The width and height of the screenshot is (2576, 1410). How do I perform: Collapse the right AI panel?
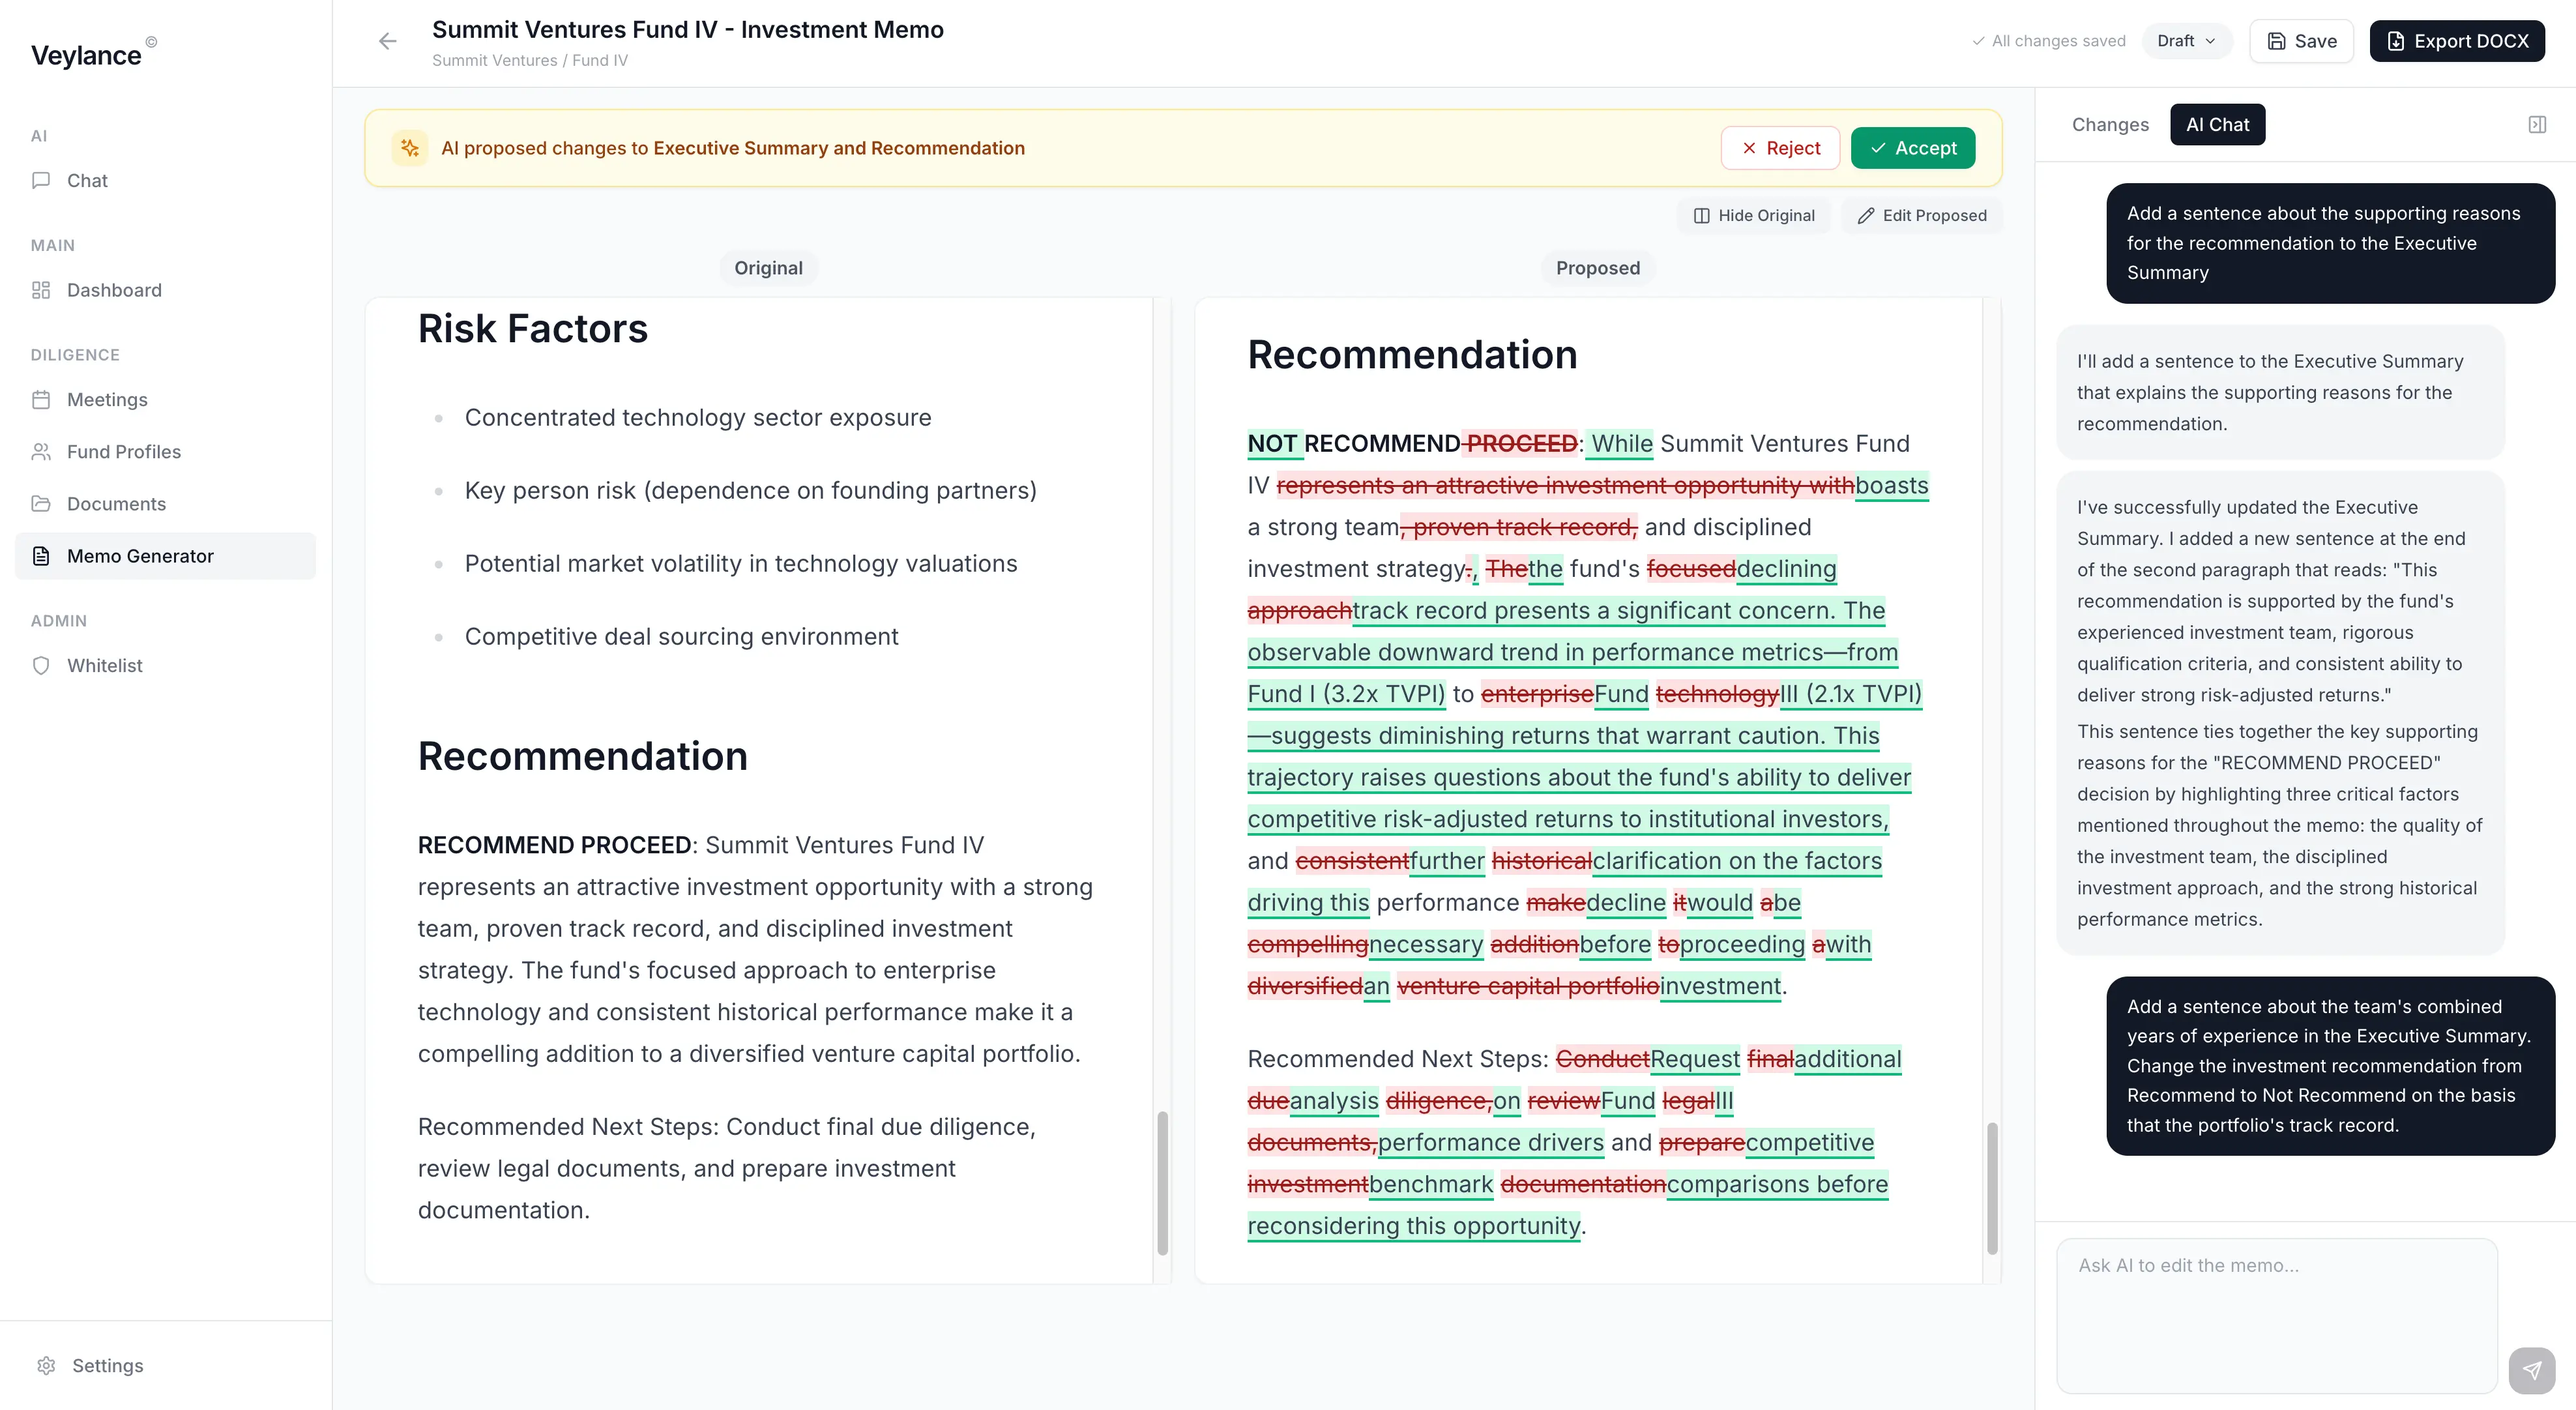tap(2538, 124)
